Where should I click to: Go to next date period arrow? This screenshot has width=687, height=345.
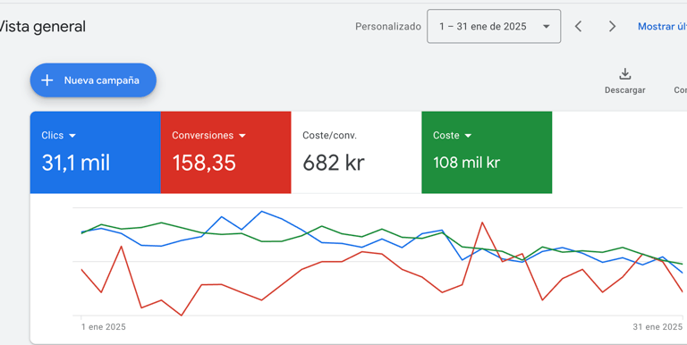click(x=612, y=26)
